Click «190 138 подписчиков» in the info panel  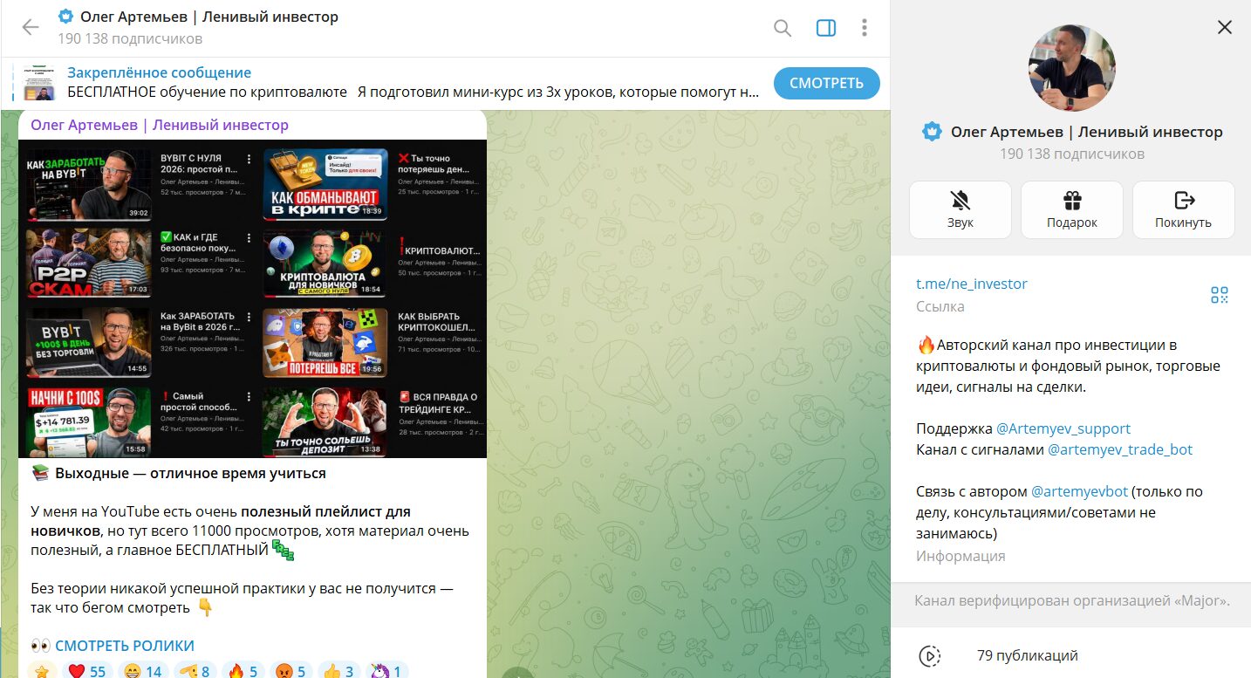pyautogui.click(x=1071, y=154)
